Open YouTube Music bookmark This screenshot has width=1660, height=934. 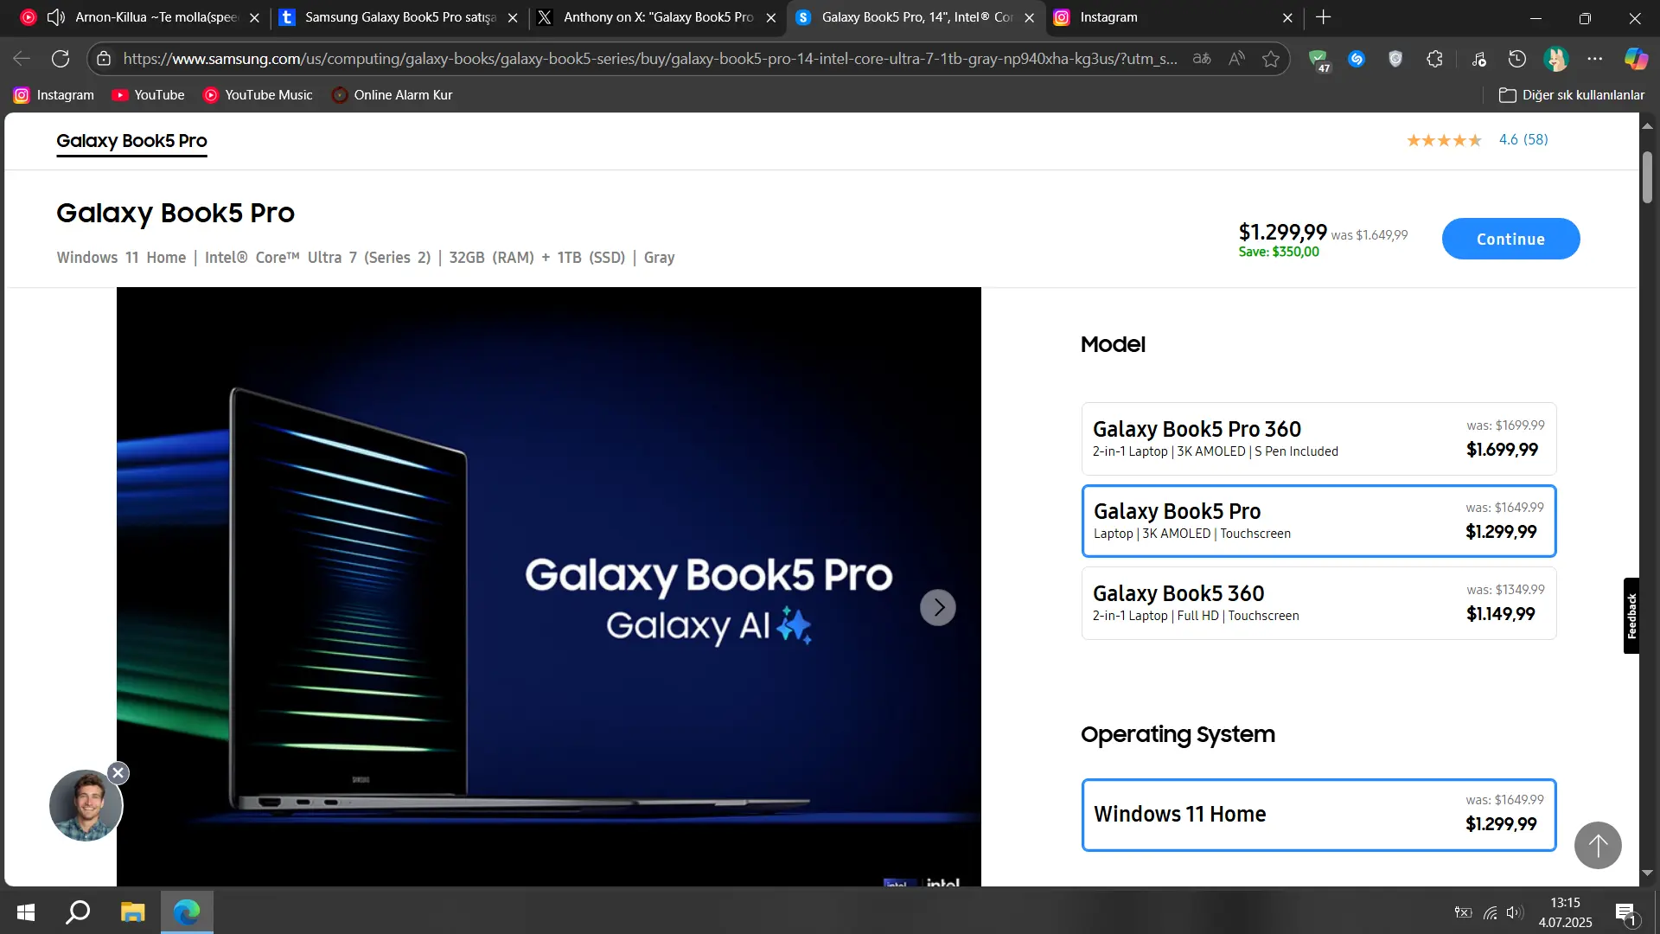click(x=258, y=95)
